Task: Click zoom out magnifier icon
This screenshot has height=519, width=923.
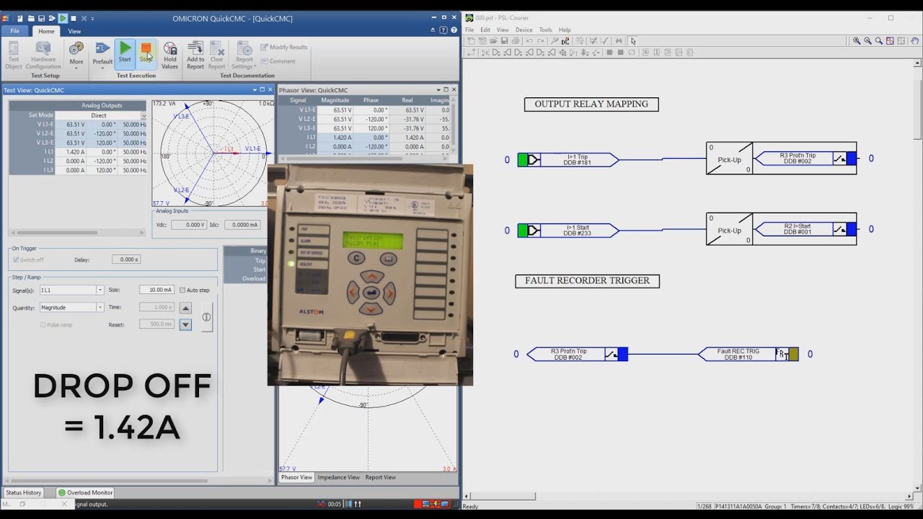Action: click(x=867, y=41)
